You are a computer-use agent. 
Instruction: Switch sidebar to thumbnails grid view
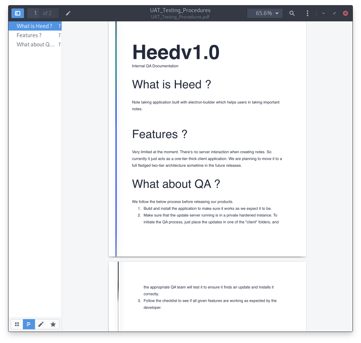(17, 324)
